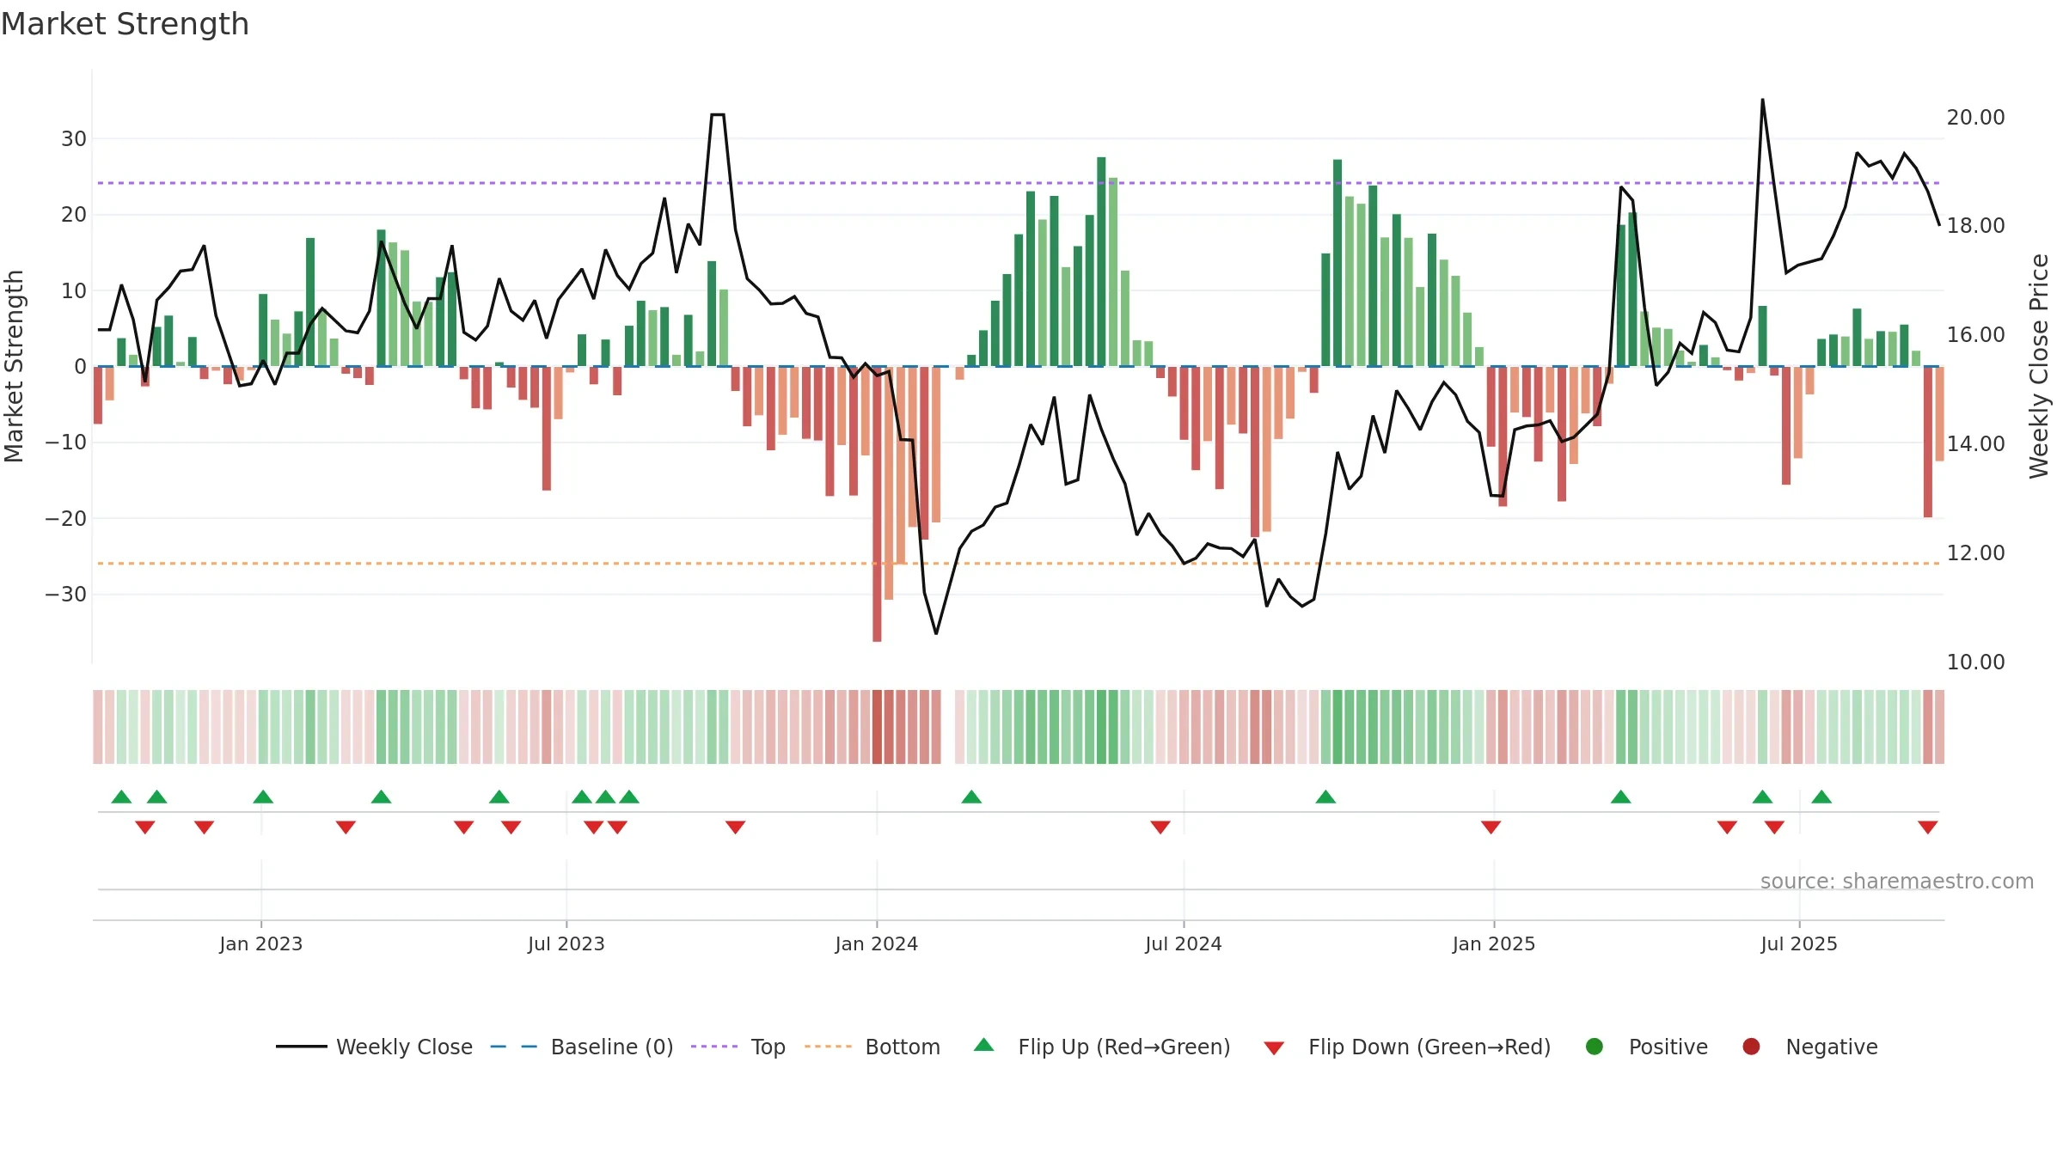This screenshot has width=2063, height=1160.
Task: Click the dark red Negative circle legend icon
Action: click(1751, 1047)
